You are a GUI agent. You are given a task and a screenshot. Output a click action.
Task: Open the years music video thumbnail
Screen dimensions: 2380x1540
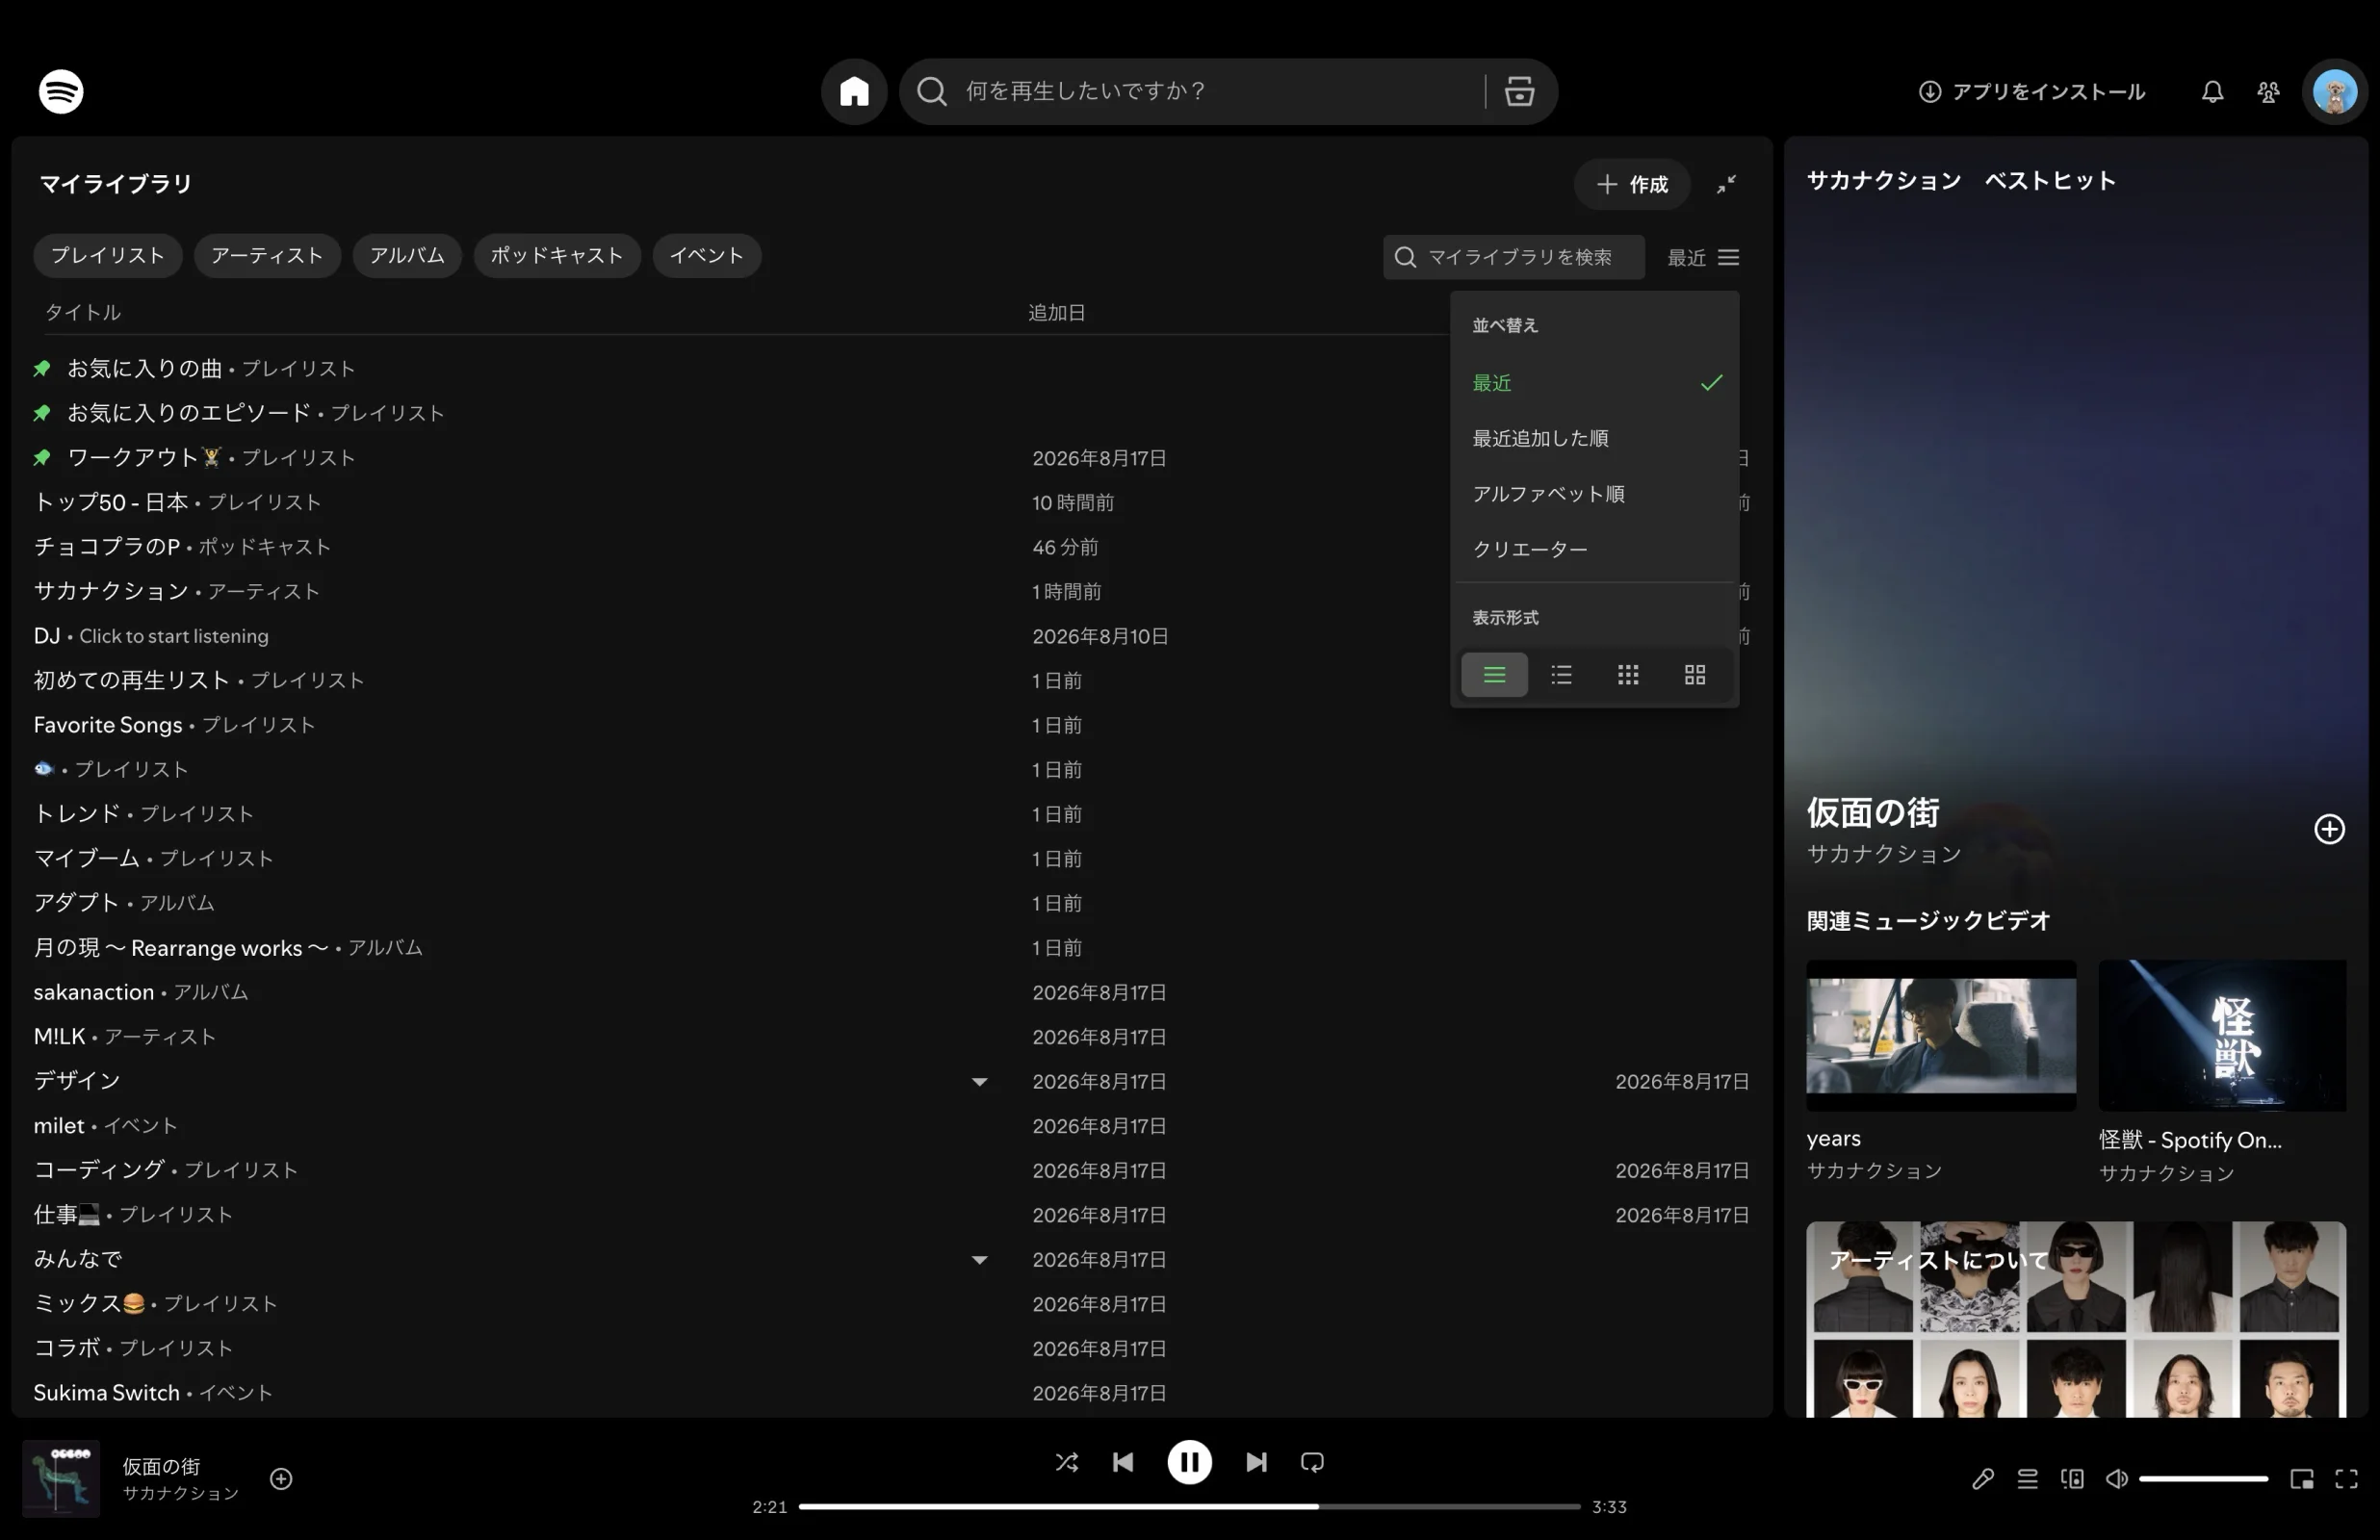click(1941, 1035)
